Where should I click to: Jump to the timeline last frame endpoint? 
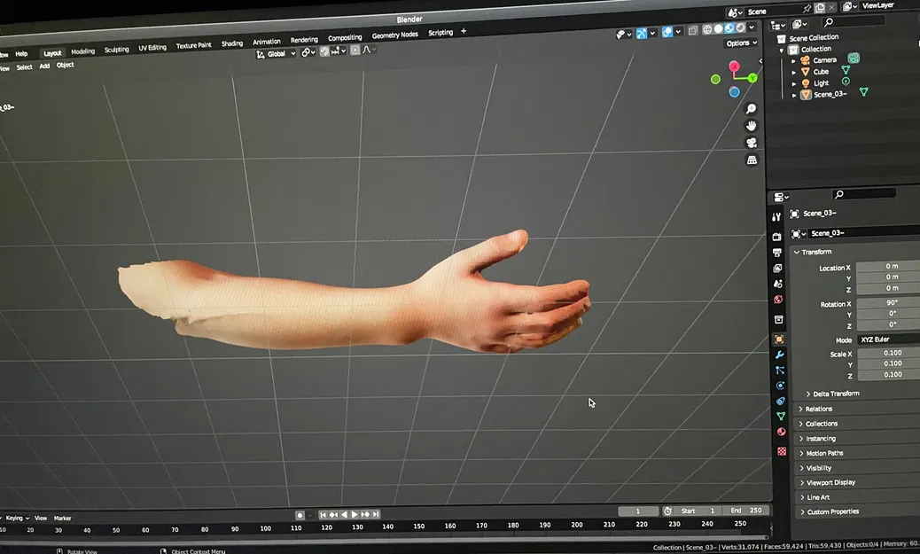[x=376, y=514]
